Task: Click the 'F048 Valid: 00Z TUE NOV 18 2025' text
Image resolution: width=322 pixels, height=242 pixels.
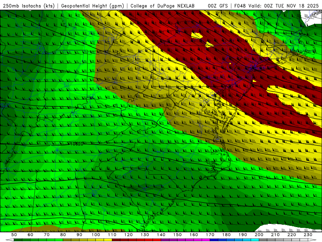Action: pos(277,6)
